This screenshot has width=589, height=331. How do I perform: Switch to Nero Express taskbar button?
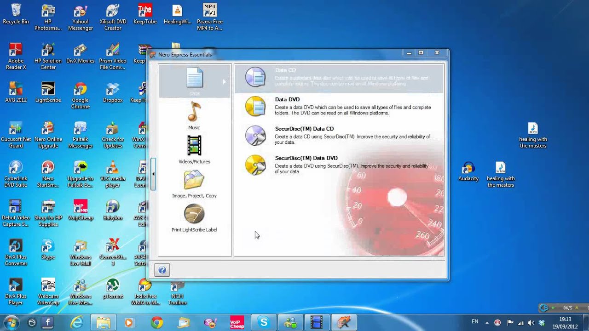(x=344, y=322)
